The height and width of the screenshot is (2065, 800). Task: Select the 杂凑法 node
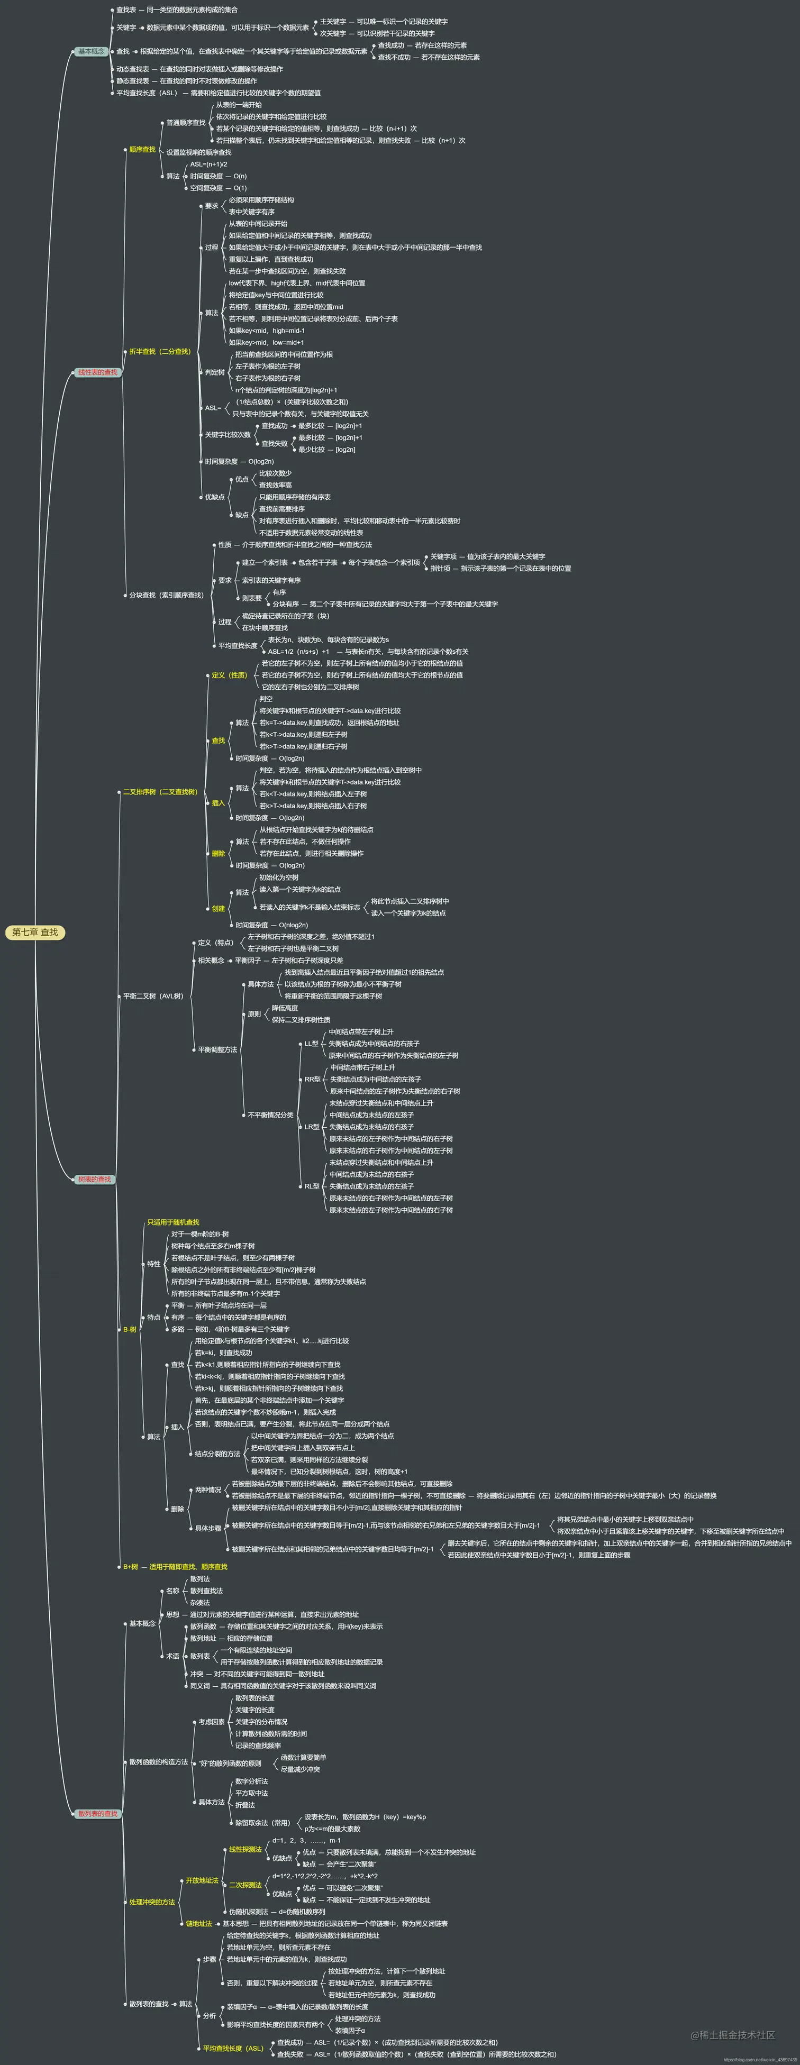[x=199, y=1603]
